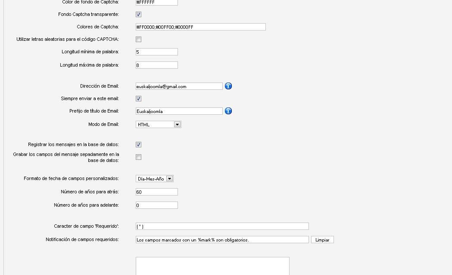Click the Prefijo de título de Email field
Screen dimensions: 452x275
179,111
